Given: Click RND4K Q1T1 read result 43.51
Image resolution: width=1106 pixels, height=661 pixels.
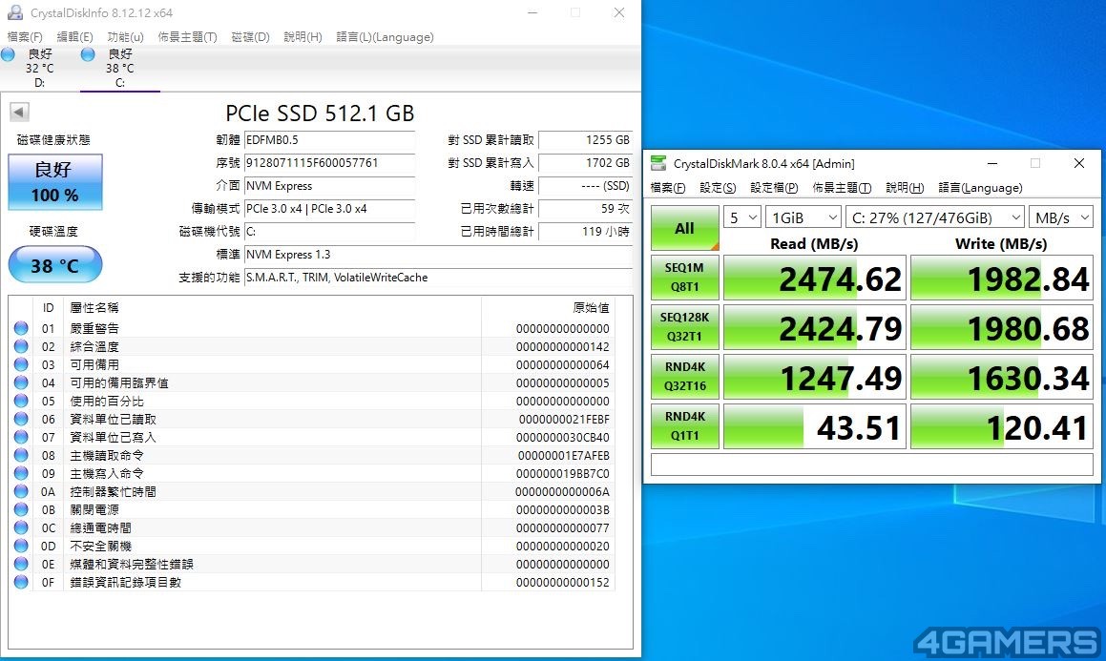Looking at the screenshot, I should 815,426.
